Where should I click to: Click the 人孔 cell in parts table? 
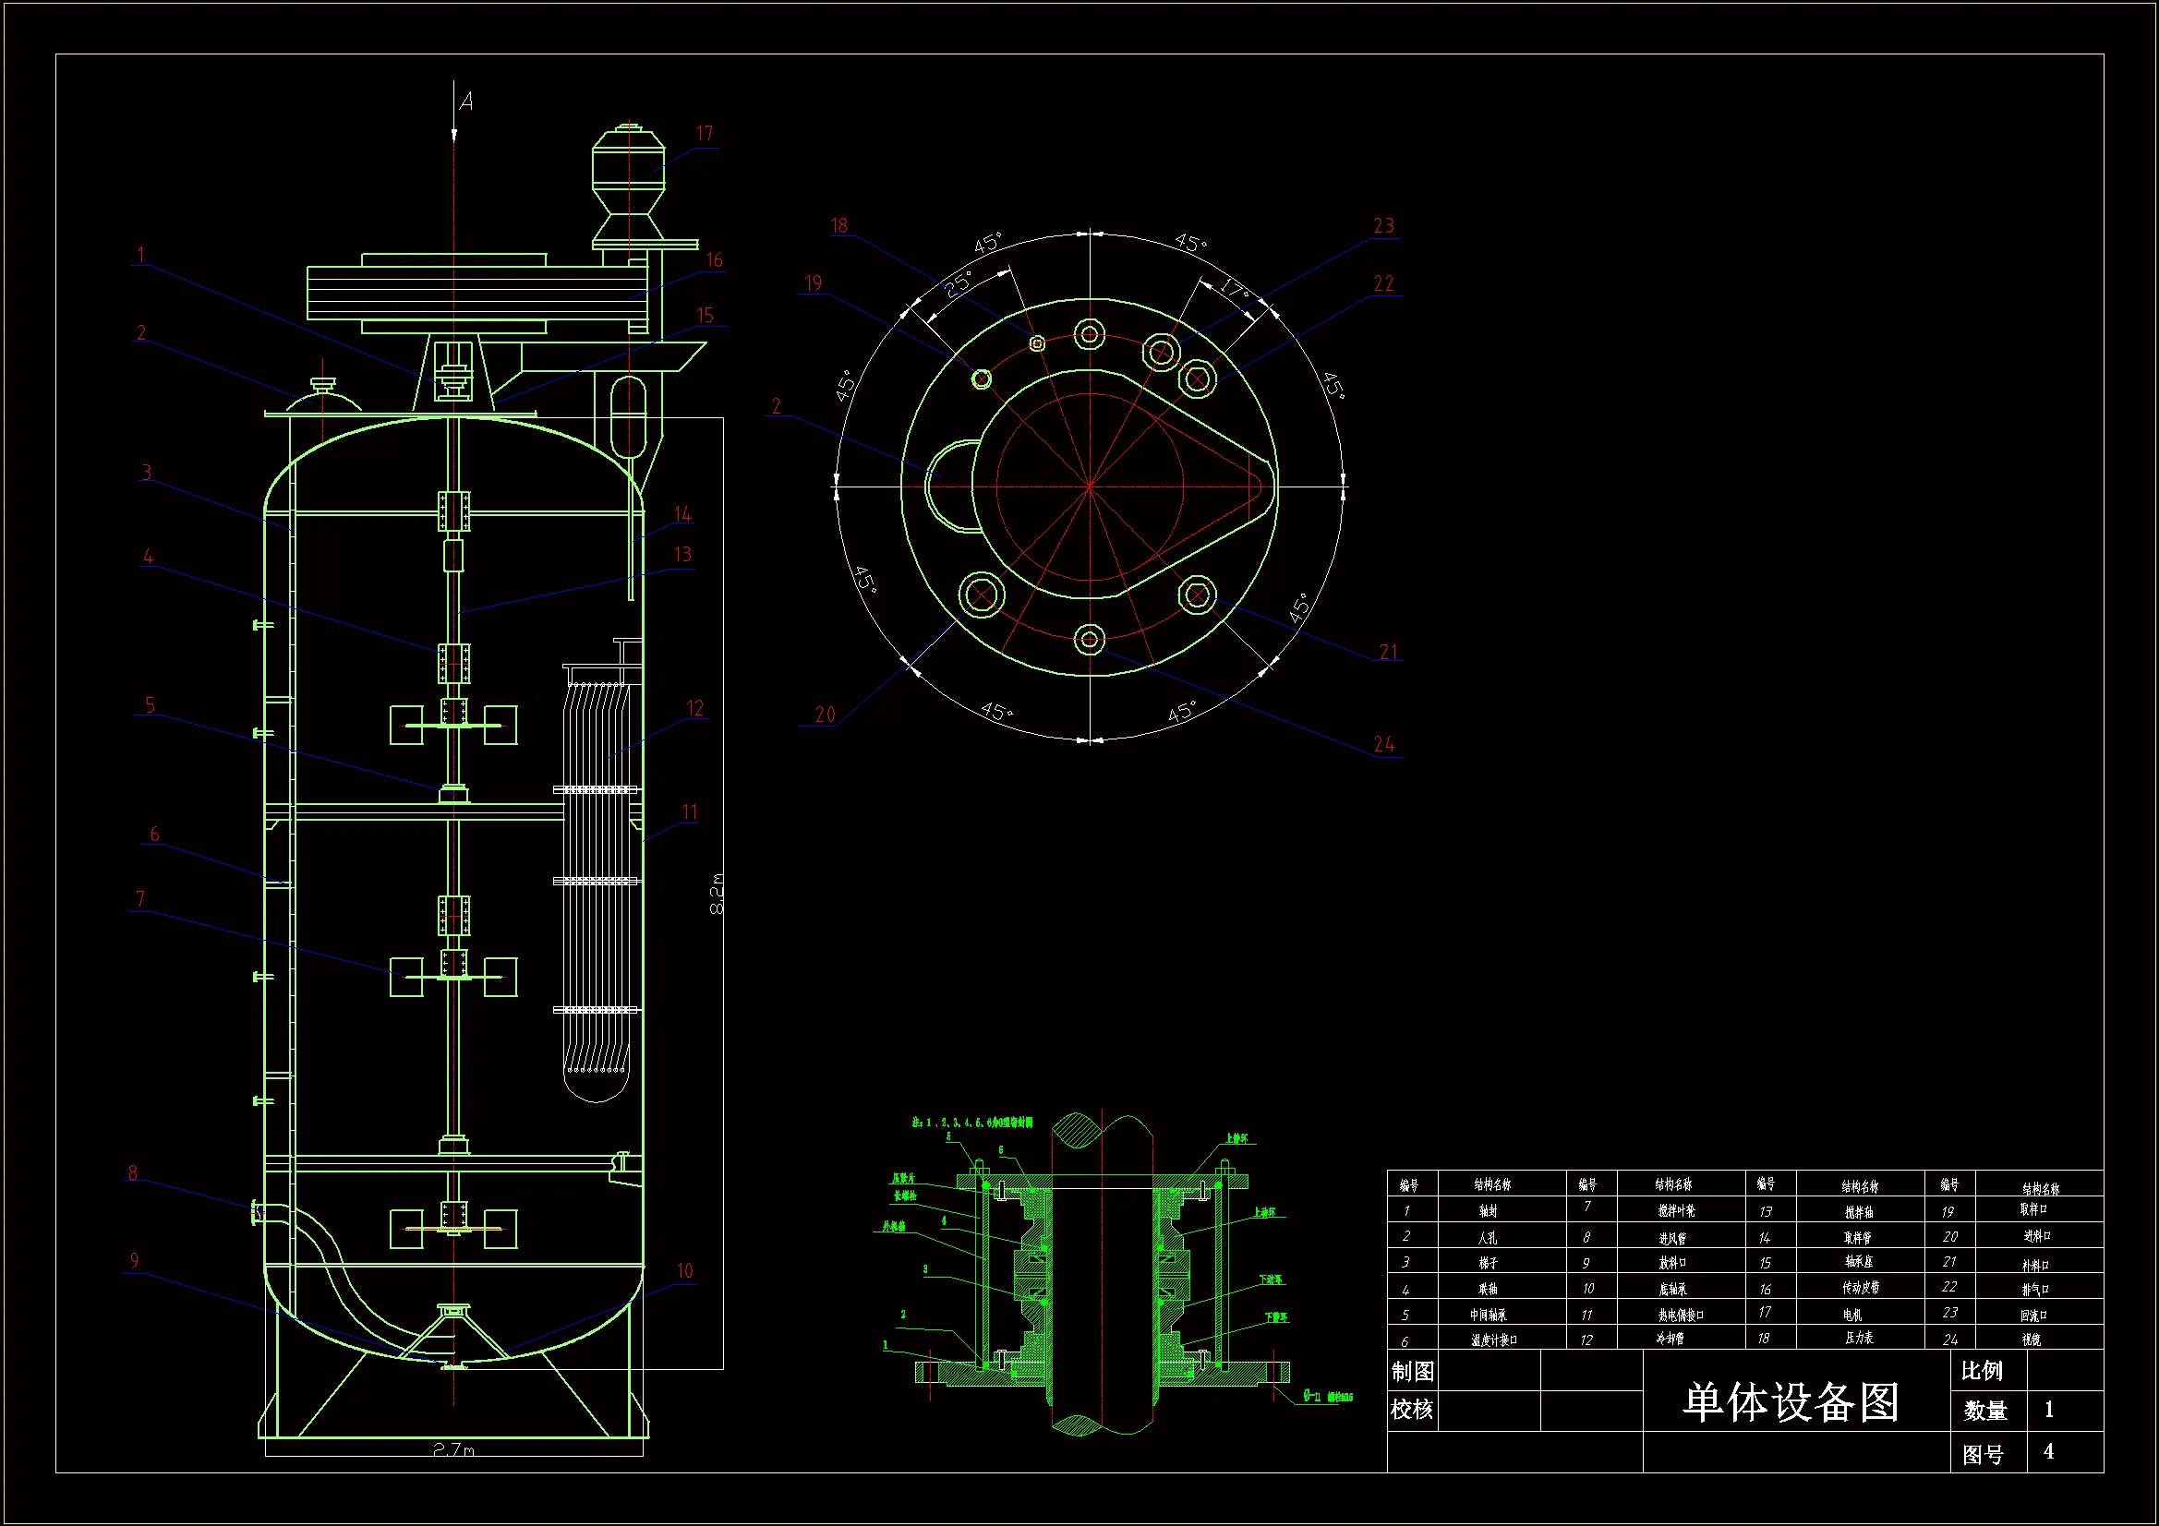click(x=1487, y=1237)
